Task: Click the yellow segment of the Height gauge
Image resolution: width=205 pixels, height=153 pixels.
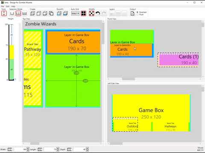Action: [12, 52]
